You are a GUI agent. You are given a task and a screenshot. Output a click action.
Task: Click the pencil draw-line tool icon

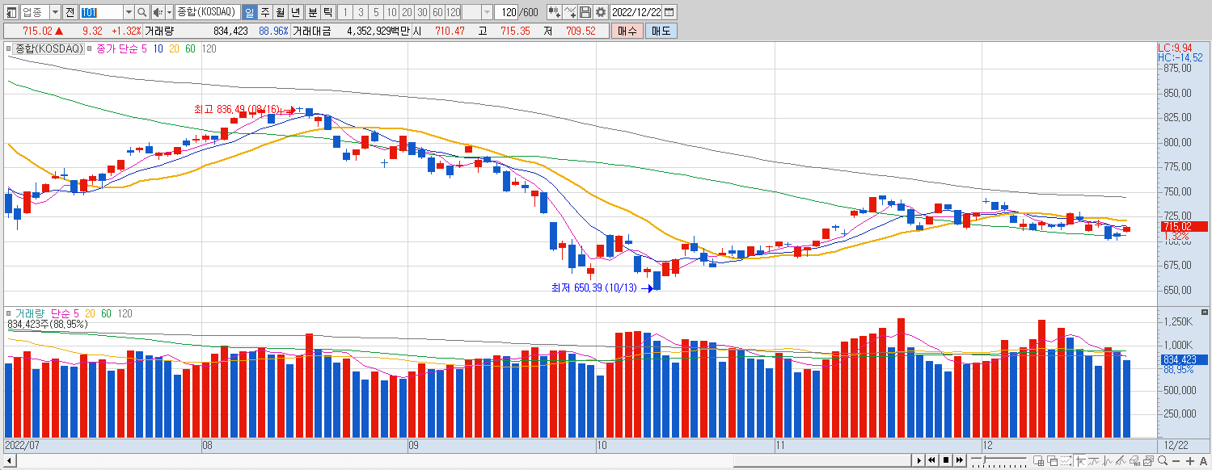[1121, 461]
